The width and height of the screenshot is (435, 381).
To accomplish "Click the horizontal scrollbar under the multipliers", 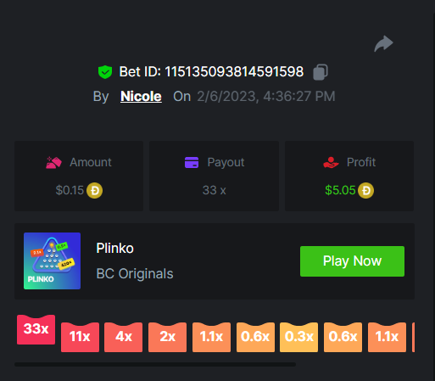I will [x=155, y=364].
